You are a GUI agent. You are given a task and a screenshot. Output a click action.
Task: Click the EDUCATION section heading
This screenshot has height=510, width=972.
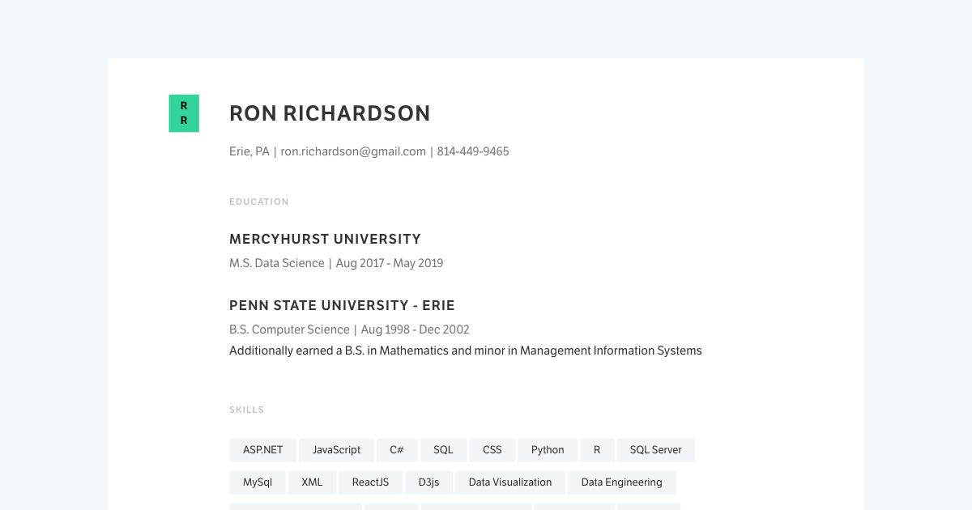pyautogui.click(x=259, y=202)
